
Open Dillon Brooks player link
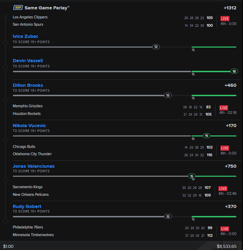(28, 85)
